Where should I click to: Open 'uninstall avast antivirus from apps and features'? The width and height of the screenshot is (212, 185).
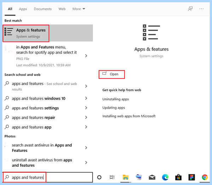tap(42, 162)
